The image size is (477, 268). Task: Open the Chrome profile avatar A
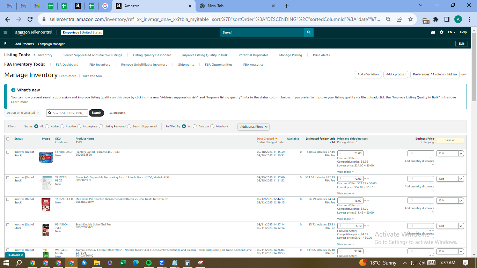click(458, 19)
